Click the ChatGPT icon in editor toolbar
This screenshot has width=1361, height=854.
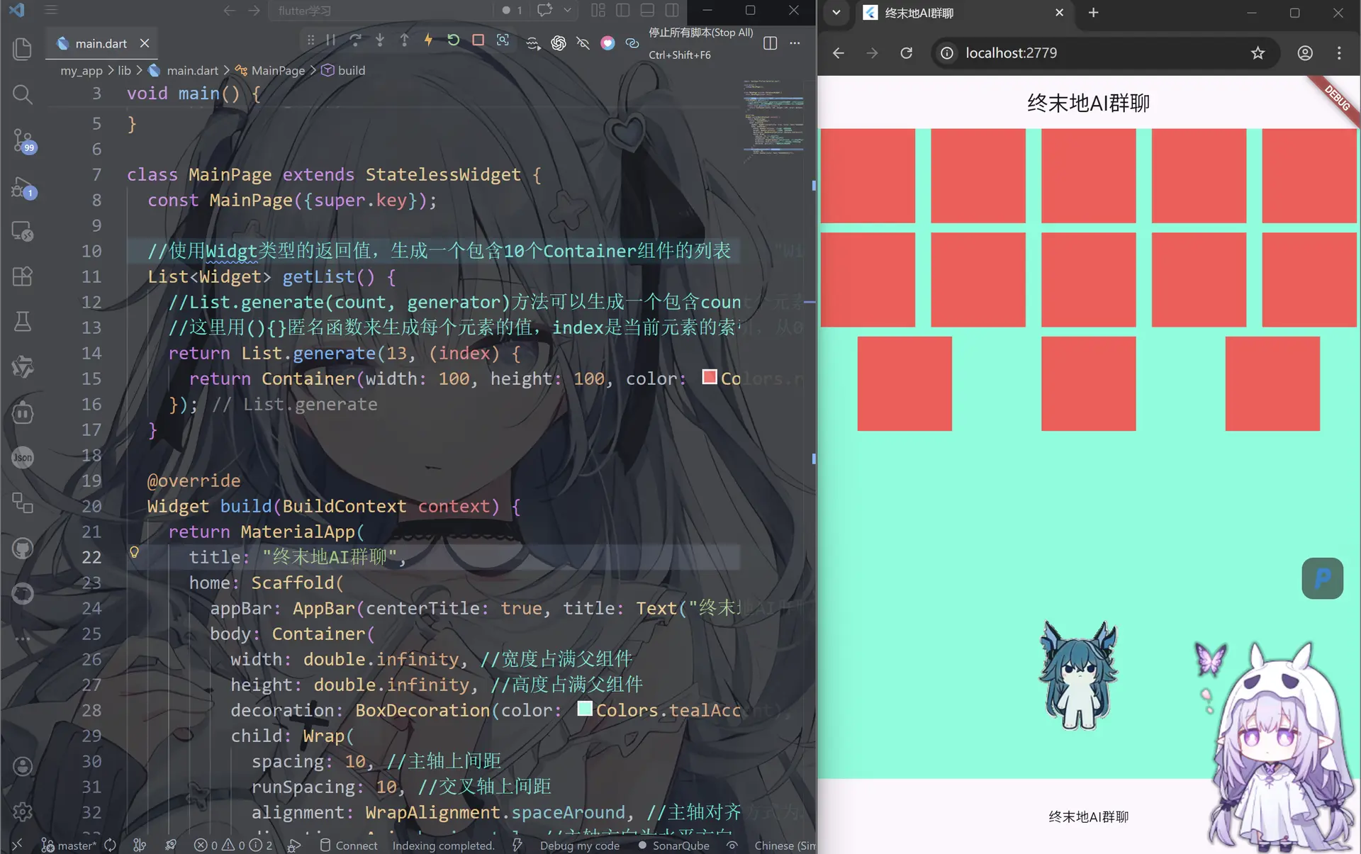click(559, 43)
